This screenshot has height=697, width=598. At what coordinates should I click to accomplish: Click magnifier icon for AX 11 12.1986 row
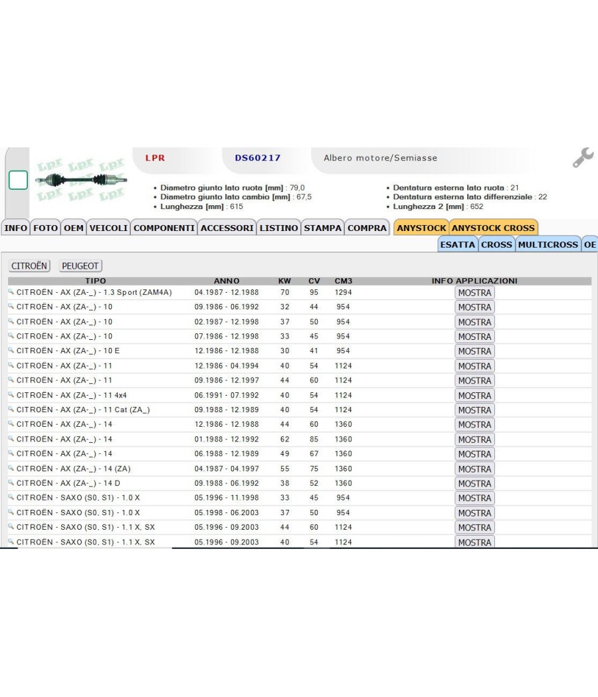[11, 365]
